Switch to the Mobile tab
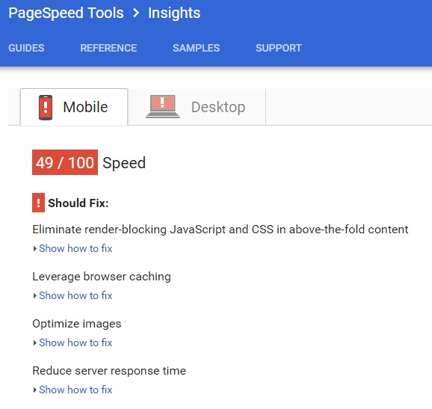Image resolution: width=432 pixels, height=409 pixels. pos(74,107)
